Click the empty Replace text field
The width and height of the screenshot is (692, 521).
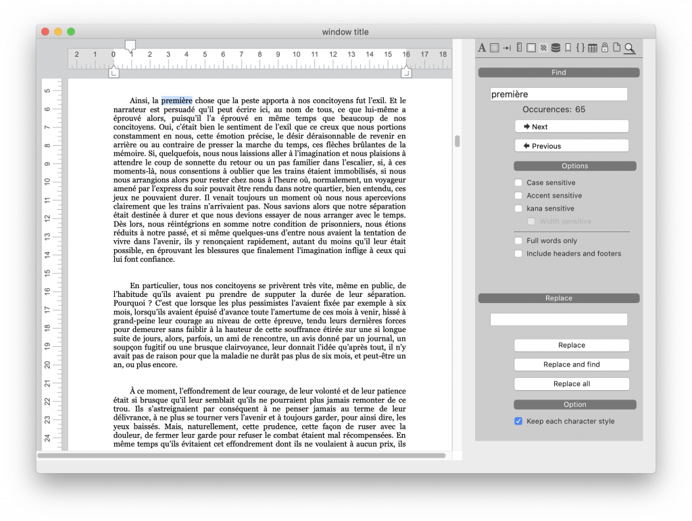tap(559, 320)
